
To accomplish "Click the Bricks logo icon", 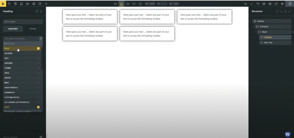I will pos(3,3).
